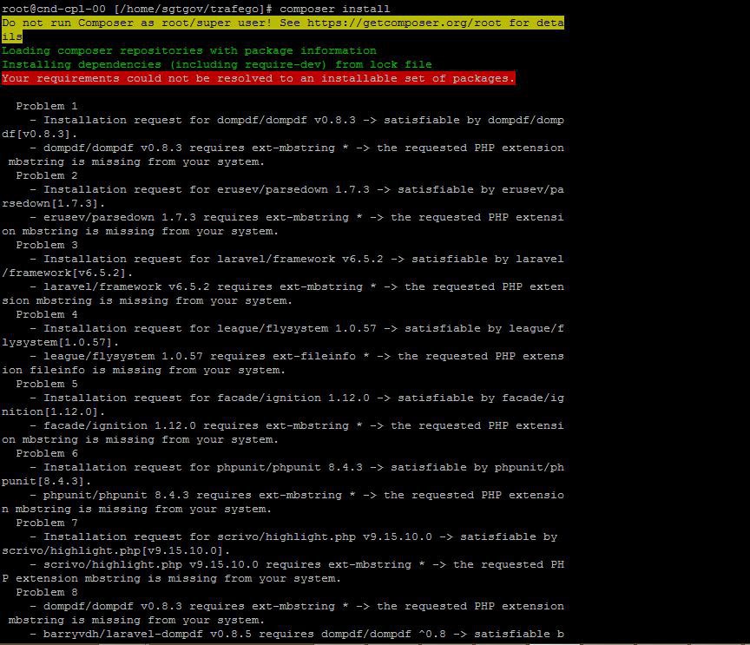Viewport: 750px width, 645px height.
Task: Click the 'Problem 4' heading
Action: click(x=46, y=314)
